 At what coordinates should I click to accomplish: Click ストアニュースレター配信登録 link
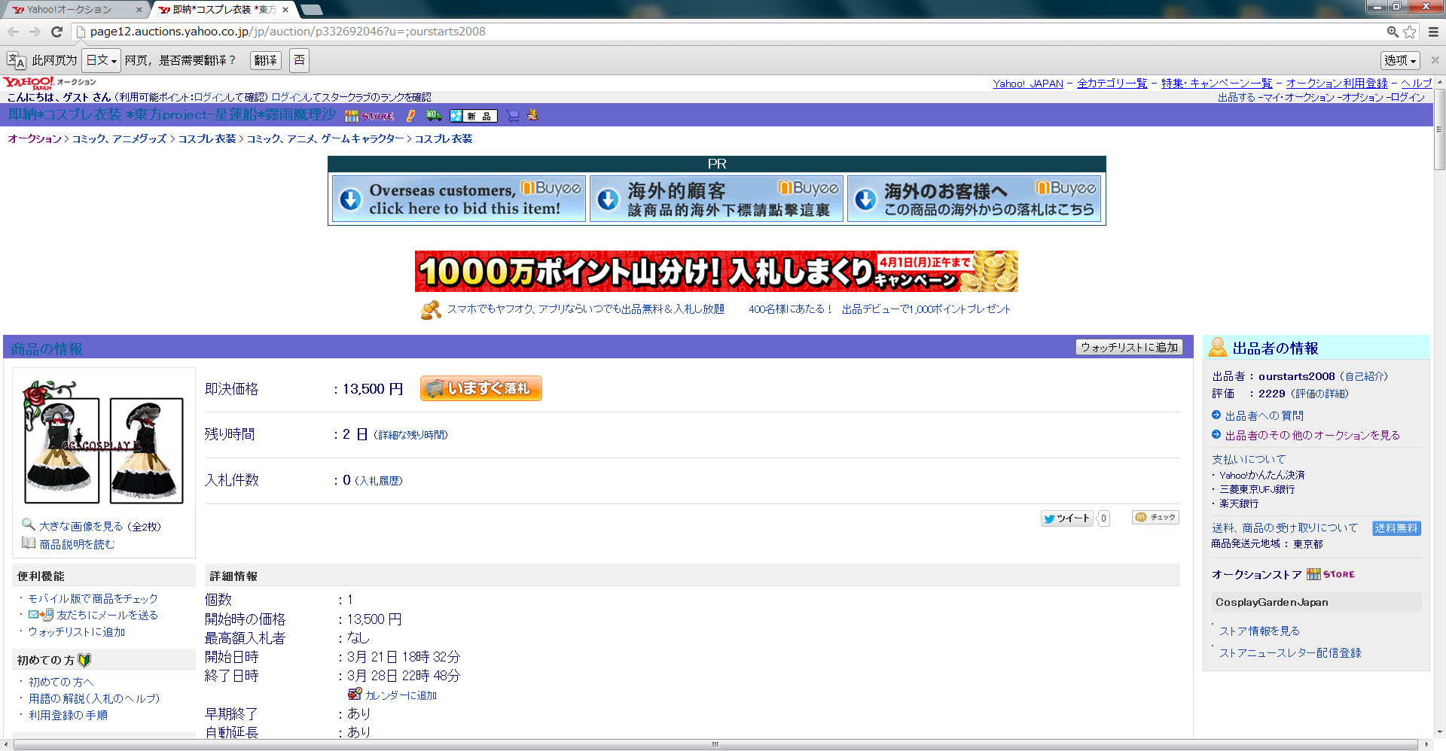click(1290, 653)
